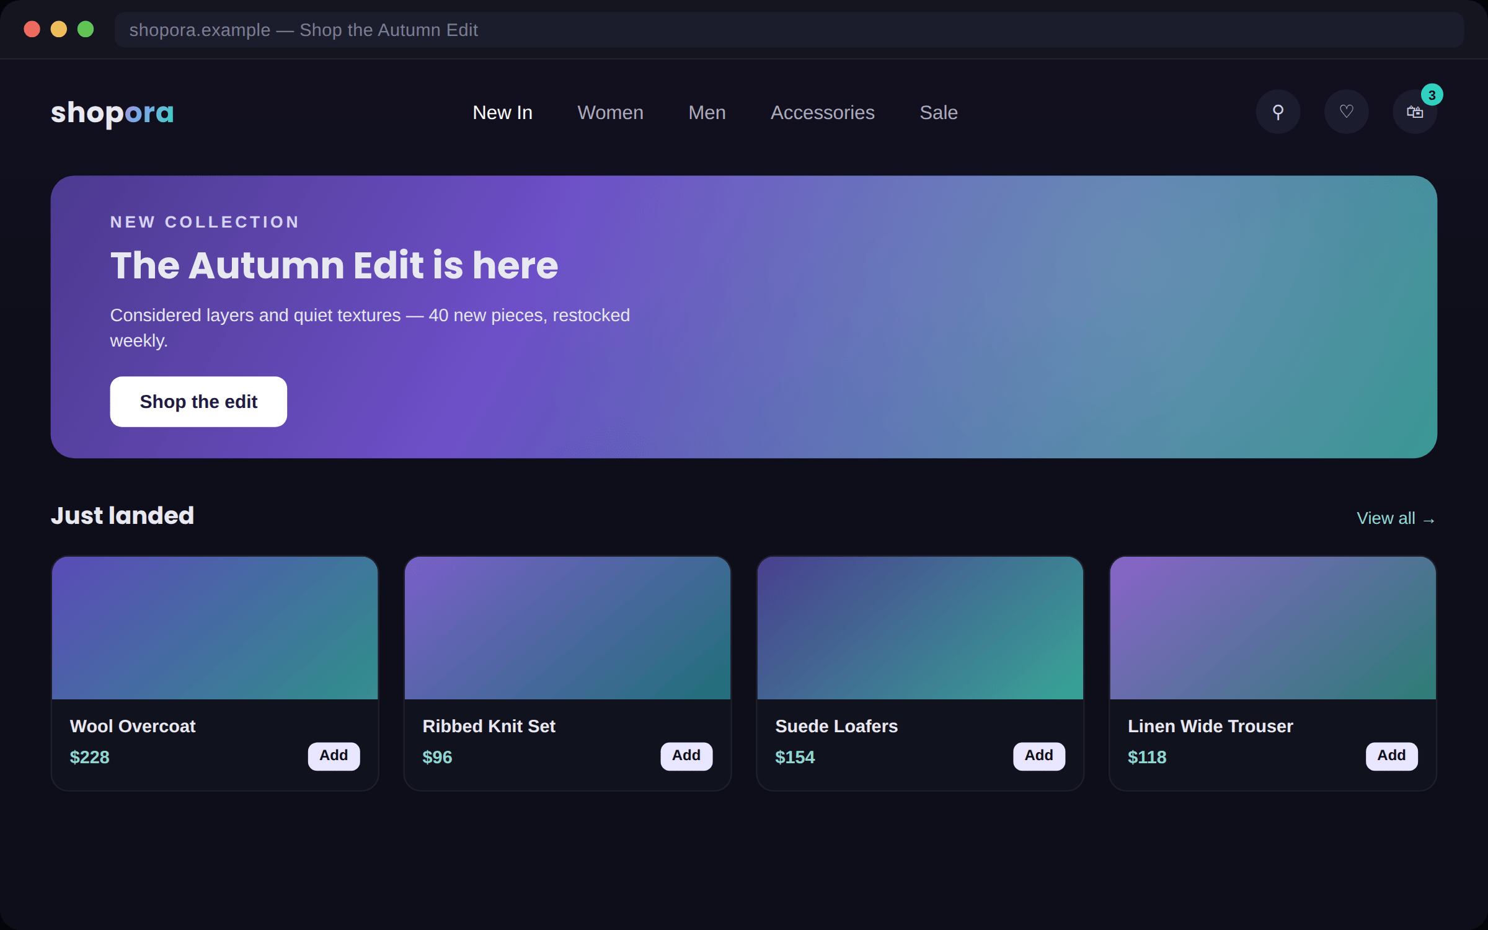Click the $228 price

pyautogui.click(x=89, y=757)
